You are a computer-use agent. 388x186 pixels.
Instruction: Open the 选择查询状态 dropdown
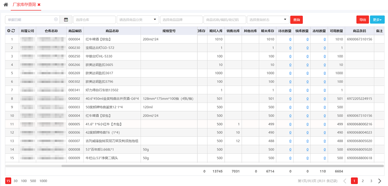268,20
